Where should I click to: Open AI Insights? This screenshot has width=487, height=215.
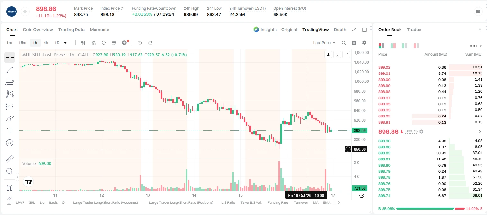point(265,30)
